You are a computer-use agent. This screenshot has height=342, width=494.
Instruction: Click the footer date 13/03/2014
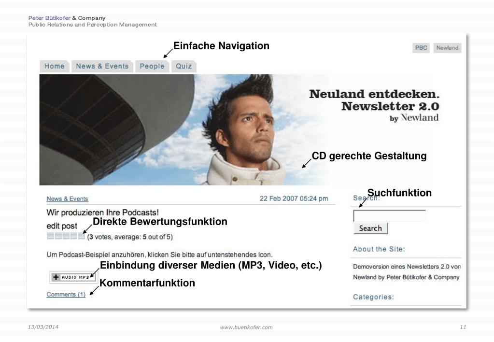[43, 327]
